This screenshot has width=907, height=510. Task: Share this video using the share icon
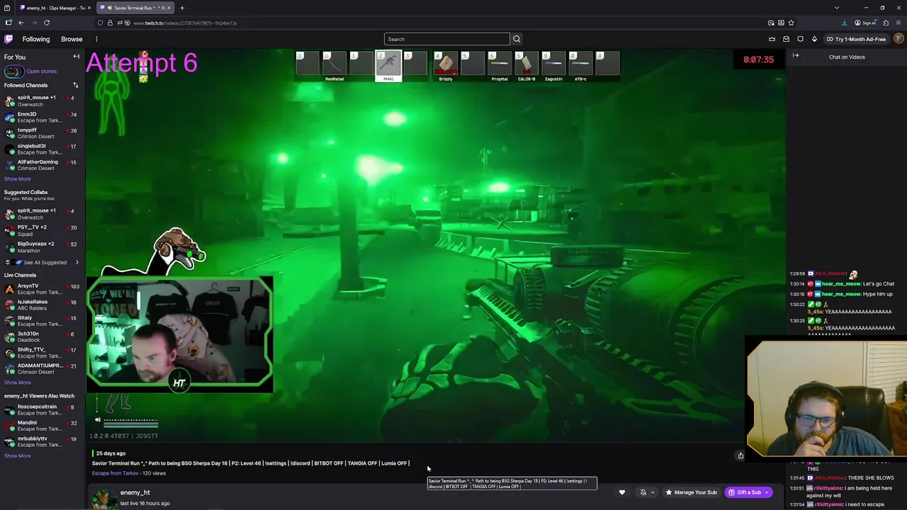[740, 455]
